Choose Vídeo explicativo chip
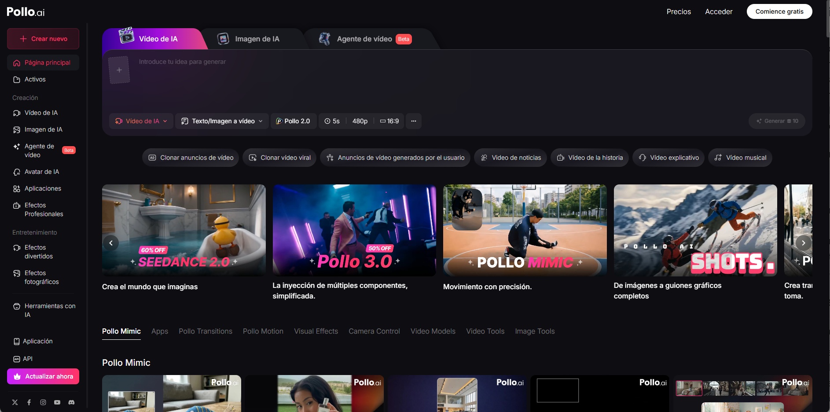830x412 pixels. [x=668, y=158]
